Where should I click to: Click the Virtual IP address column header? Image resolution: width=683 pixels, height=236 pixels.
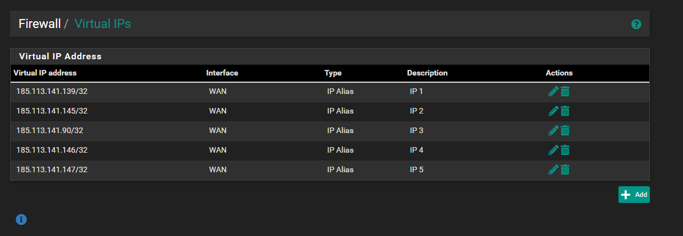point(45,73)
